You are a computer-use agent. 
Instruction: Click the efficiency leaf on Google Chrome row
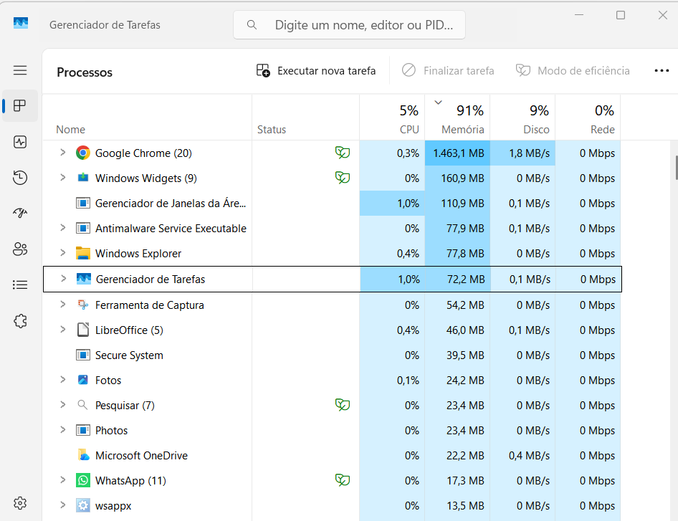click(343, 152)
